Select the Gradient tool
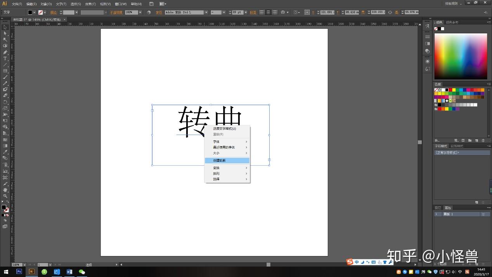The height and width of the screenshot is (277, 492). point(5,145)
